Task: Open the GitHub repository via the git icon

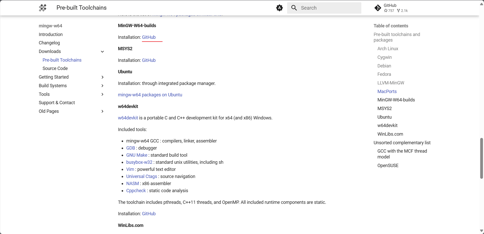Action: point(377,8)
